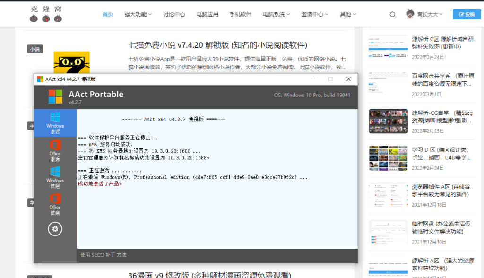
Task: Click the user avatar next to 窝长大大
Action: pyautogui.click(x=410, y=14)
